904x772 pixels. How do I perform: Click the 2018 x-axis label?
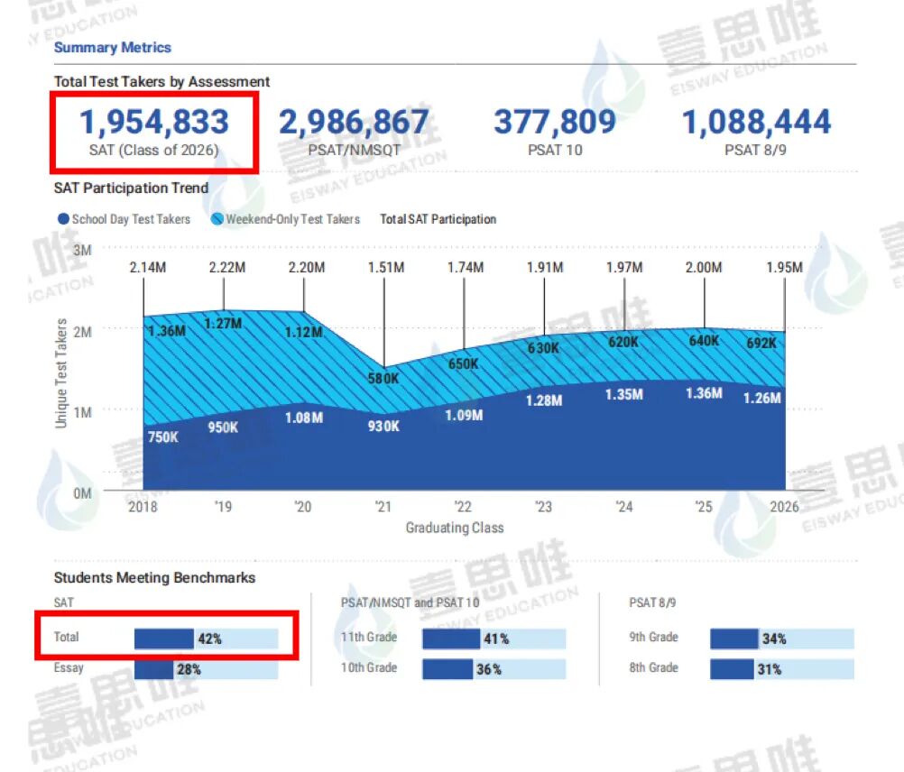pyautogui.click(x=143, y=507)
